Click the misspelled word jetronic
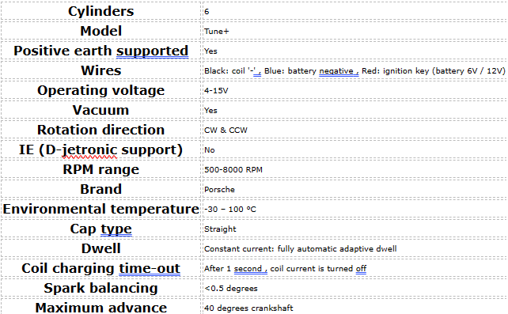The width and height of the screenshot is (508, 314). click(x=89, y=149)
